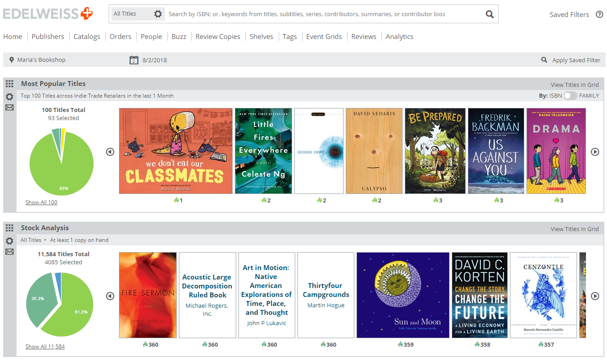Click the search magnifier icon in search bar
The image size is (607, 361).
pyautogui.click(x=490, y=14)
